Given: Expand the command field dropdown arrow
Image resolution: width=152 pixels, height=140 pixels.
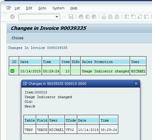Looking at the screenshot, I should pyautogui.click(x=57, y=17).
